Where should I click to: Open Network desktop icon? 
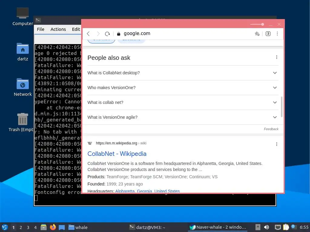click(22, 87)
